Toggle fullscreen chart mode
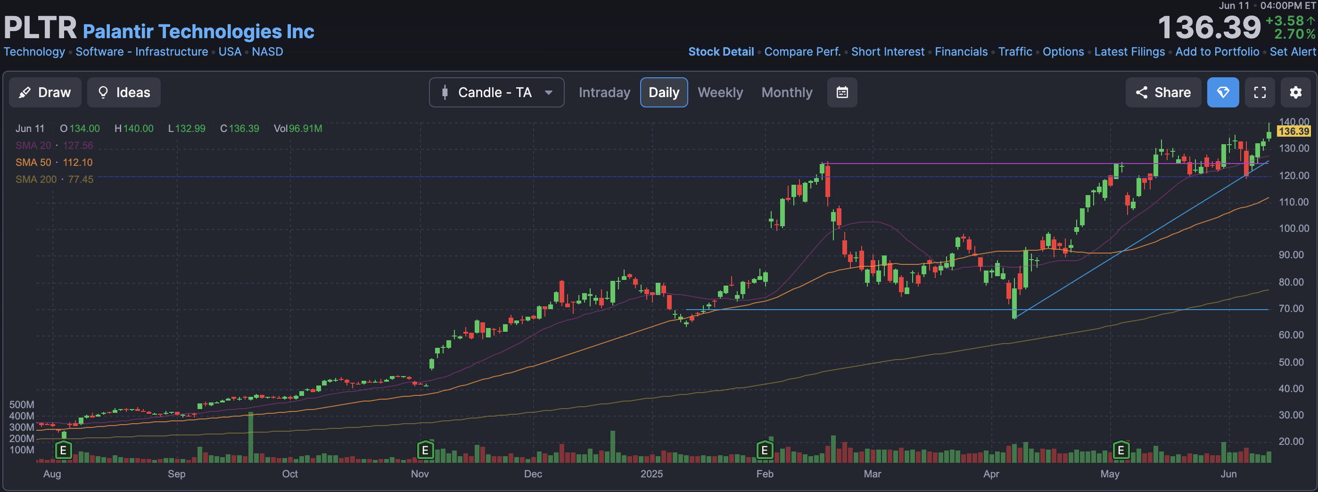Viewport: 1318px width, 492px height. pyautogui.click(x=1260, y=92)
